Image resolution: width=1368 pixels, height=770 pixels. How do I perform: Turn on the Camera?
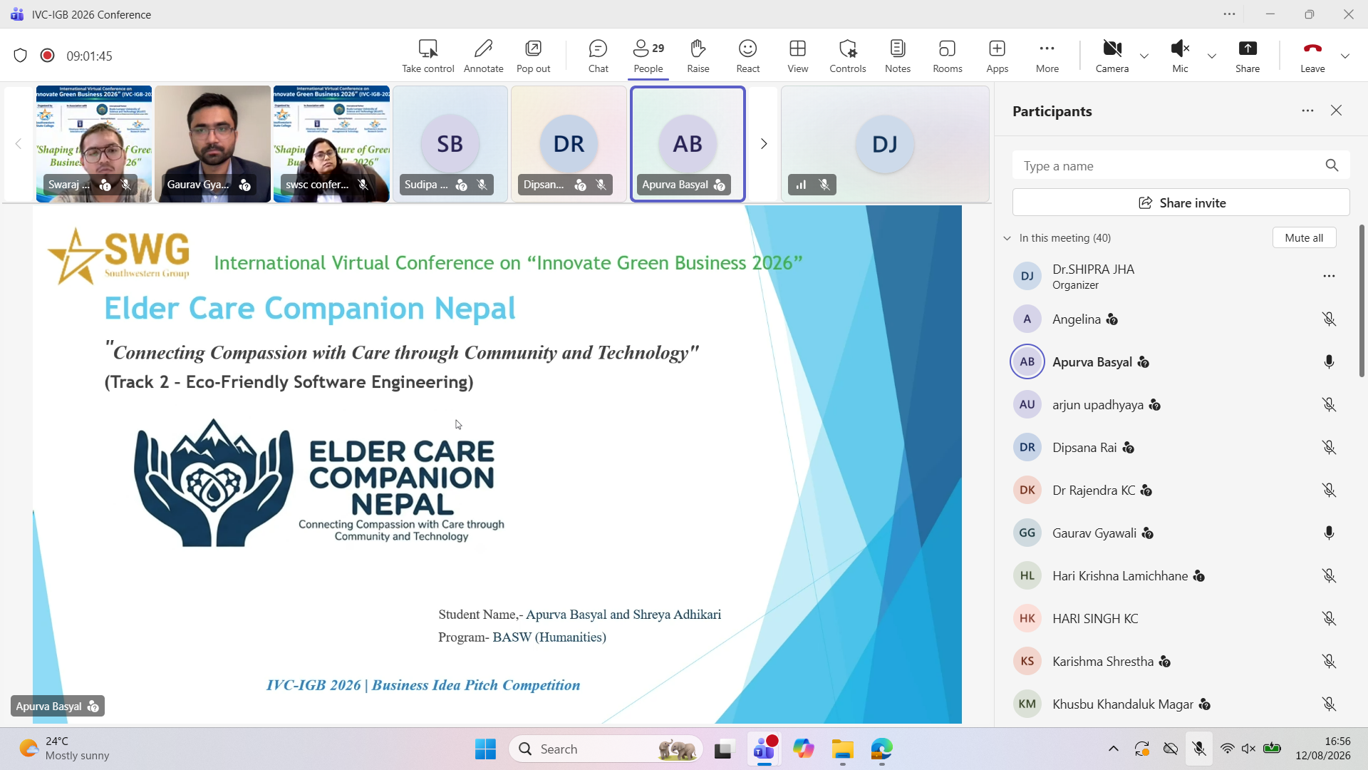[1111, 56]
